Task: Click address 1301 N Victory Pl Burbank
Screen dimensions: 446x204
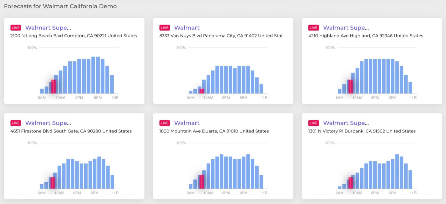Action: 362,131
